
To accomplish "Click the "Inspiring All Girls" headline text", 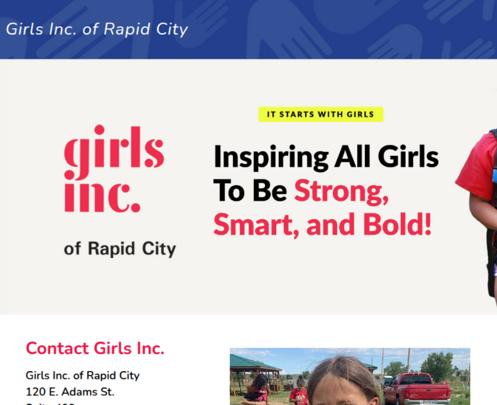I will [x=326, y=157].
